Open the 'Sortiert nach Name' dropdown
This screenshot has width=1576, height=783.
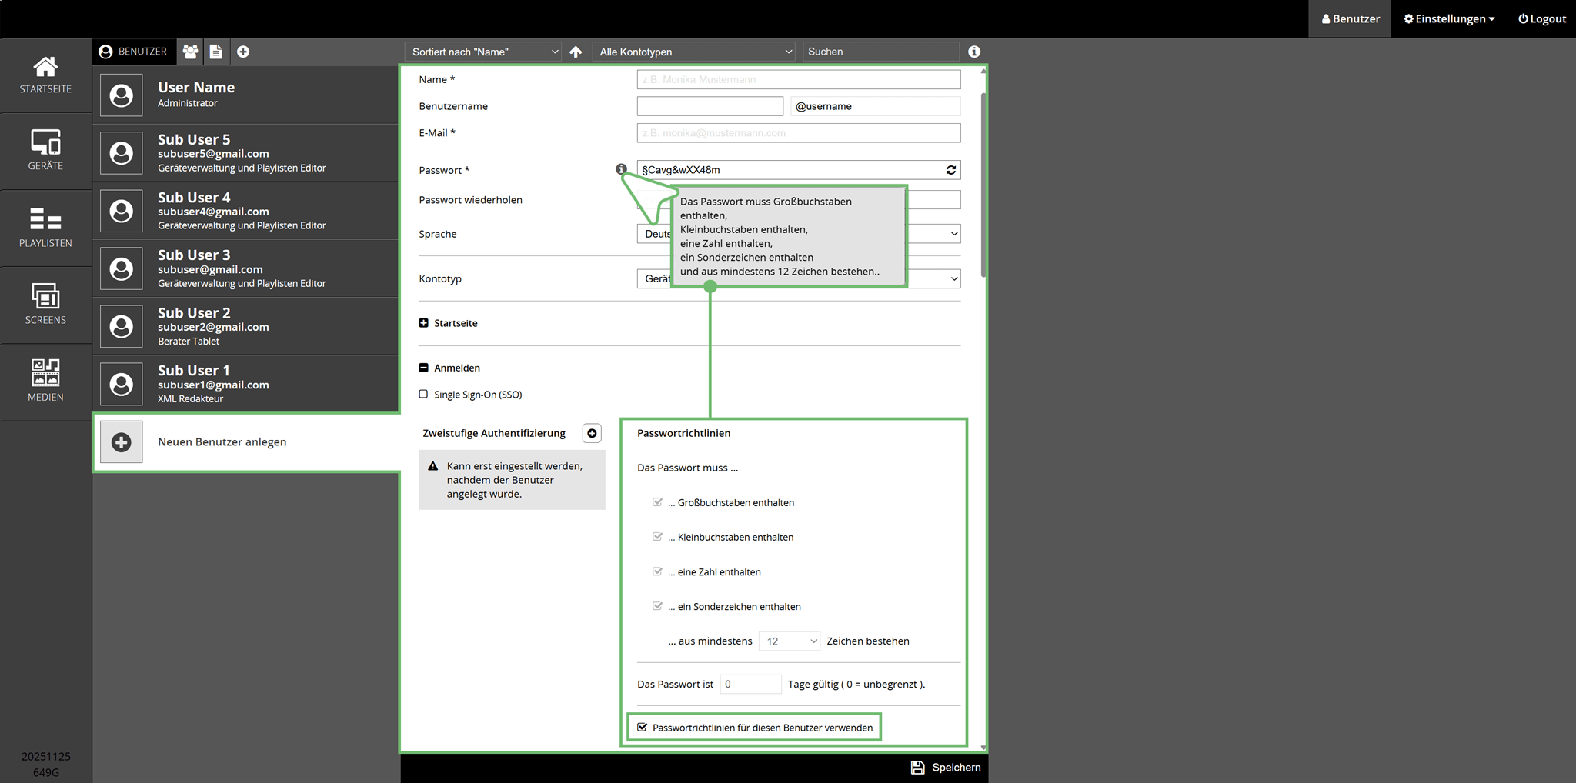(484, 52)
